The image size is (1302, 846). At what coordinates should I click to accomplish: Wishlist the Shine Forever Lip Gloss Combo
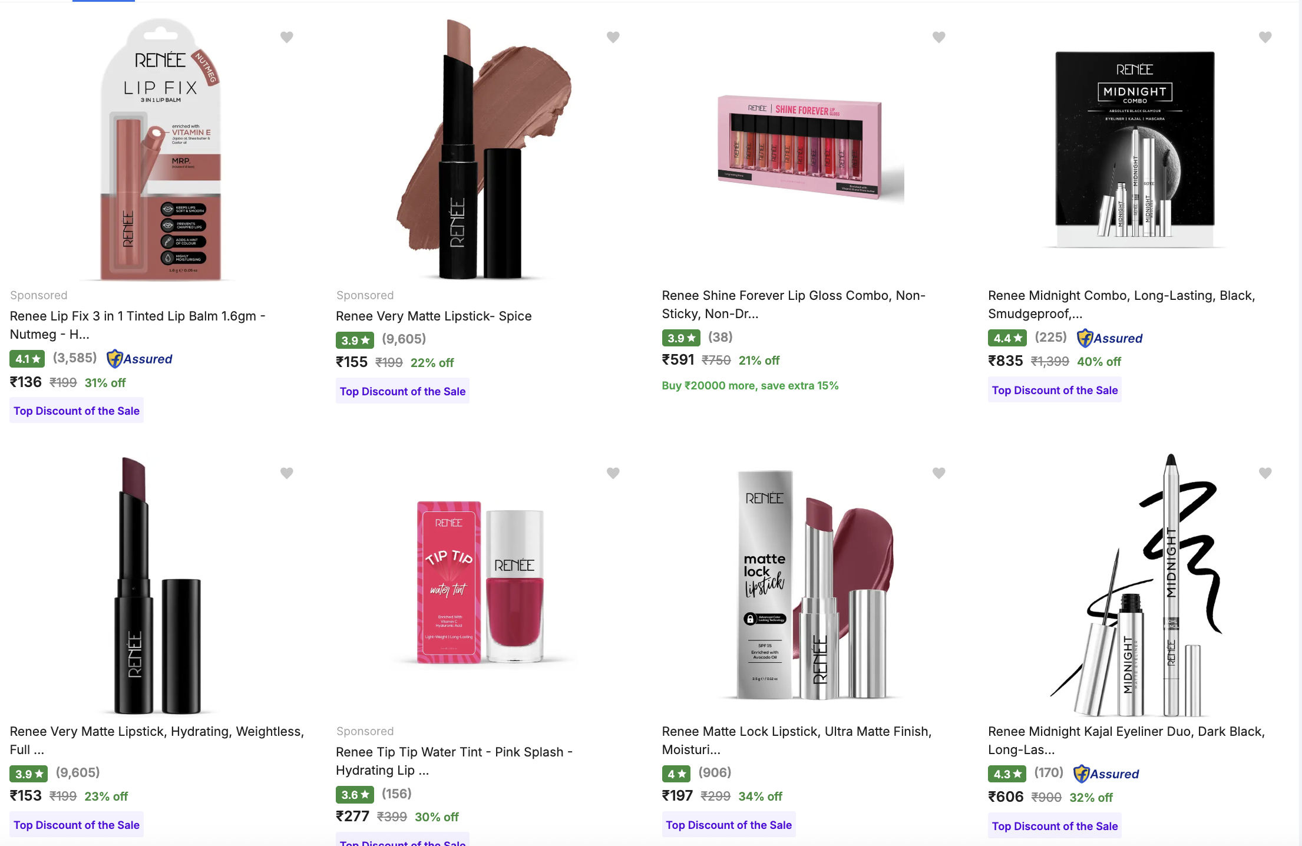coord(939,37)
